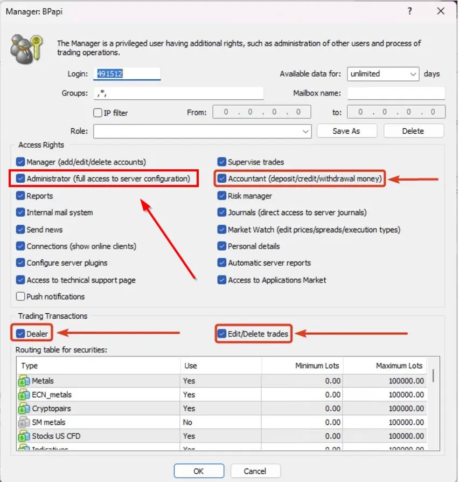Viewport: 459px width, 482px height.
Task: Click the Metals security group icon
Action: pos(25,381)
